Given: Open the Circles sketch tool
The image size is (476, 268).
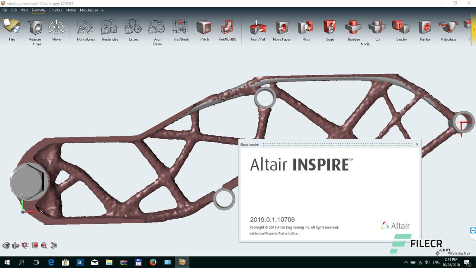Looking at the screenshot, I should pos(133,27).
